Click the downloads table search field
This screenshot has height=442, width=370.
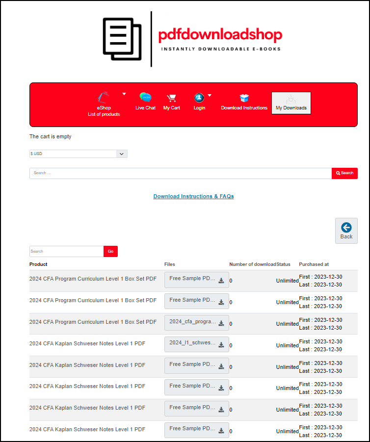point(66,251)
